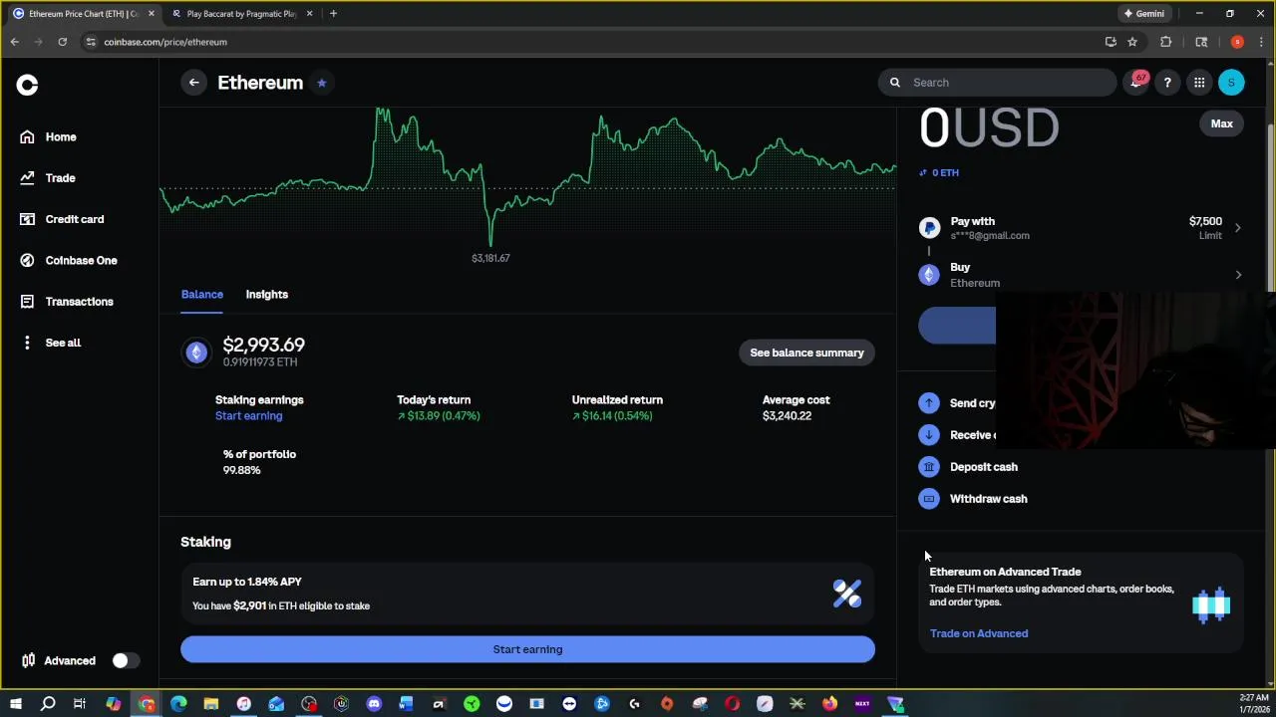Open the help question mark icon
The height and width of the screenshot is (717, 1276).
tap(1167, 83)
